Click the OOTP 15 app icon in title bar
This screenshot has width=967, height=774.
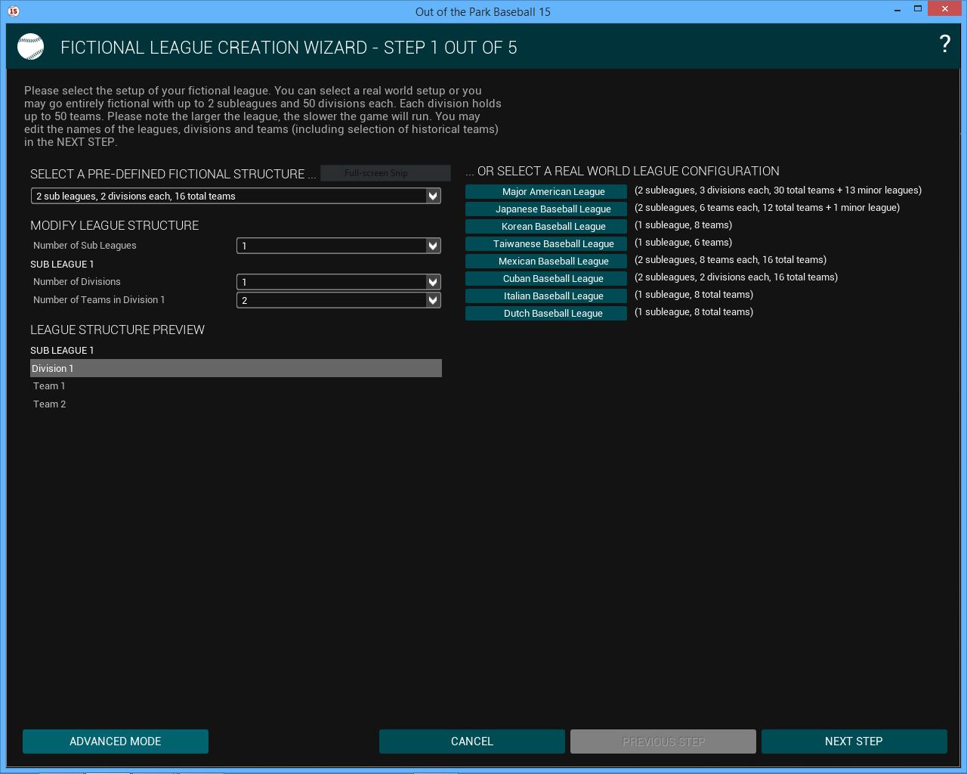tap(13, 11)
